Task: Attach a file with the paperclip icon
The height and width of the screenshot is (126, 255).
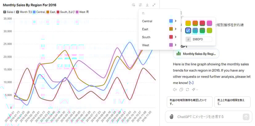Action: 171,117
